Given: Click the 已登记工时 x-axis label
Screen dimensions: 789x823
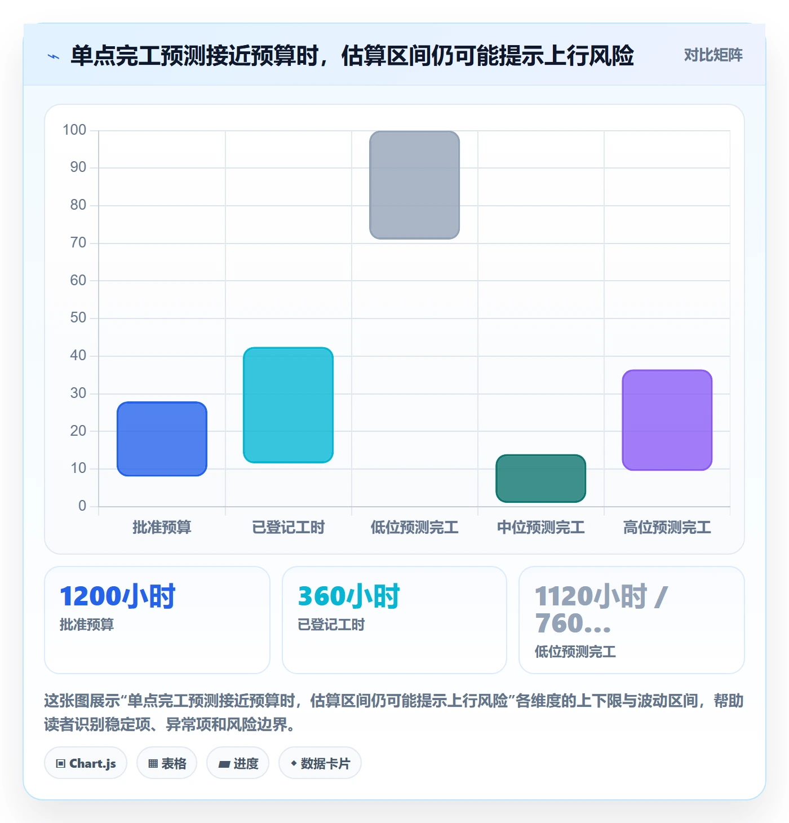Looking at the screenshot, I should point(289,528).
